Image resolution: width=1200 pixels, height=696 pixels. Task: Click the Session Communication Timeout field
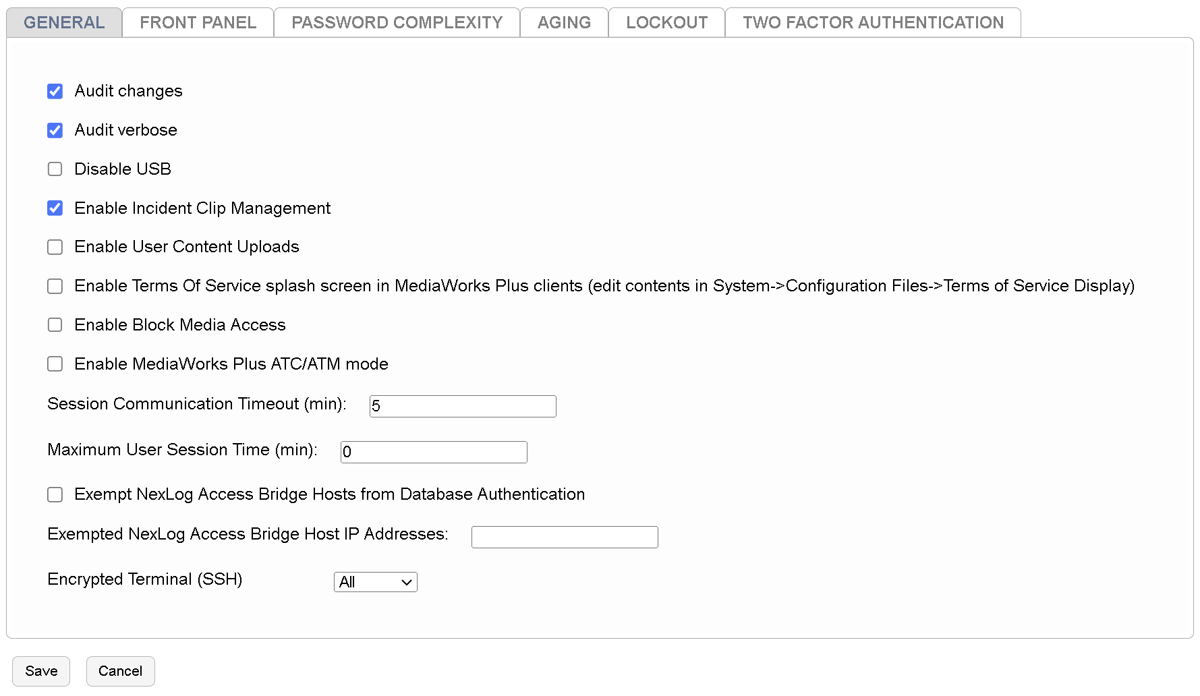pos(463,406)
